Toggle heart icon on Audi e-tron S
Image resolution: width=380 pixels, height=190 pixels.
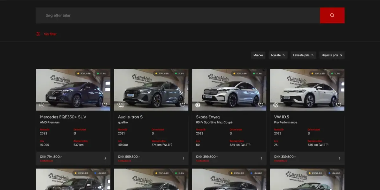(182, 105)
